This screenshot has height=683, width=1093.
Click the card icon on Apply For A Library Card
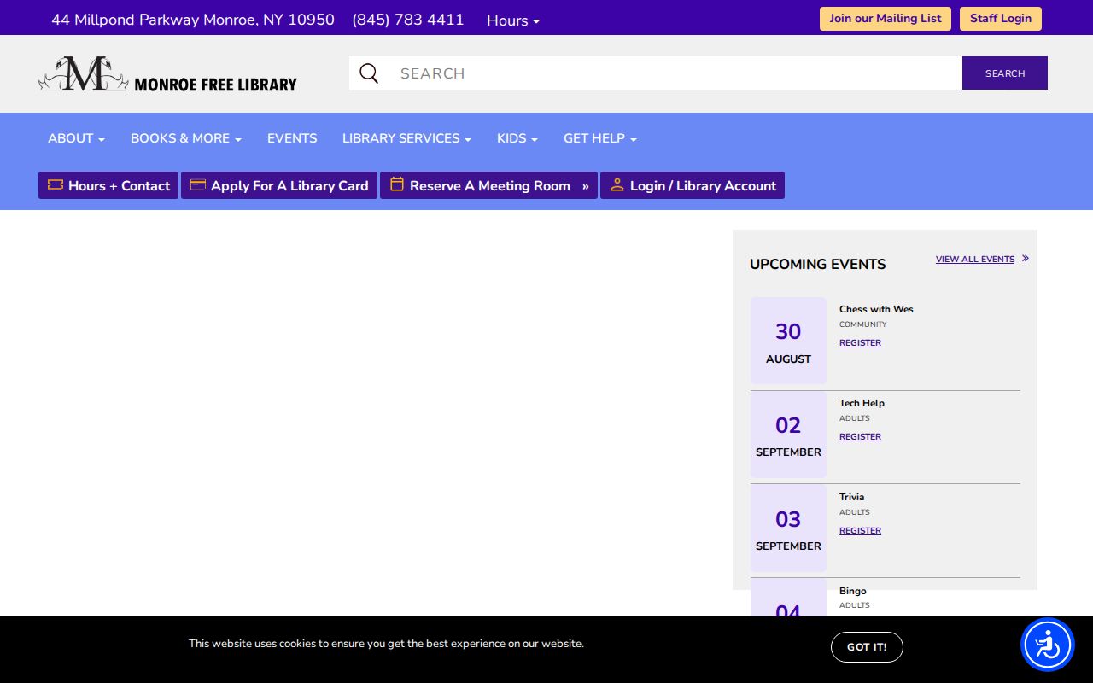click(x=197, y=184)
